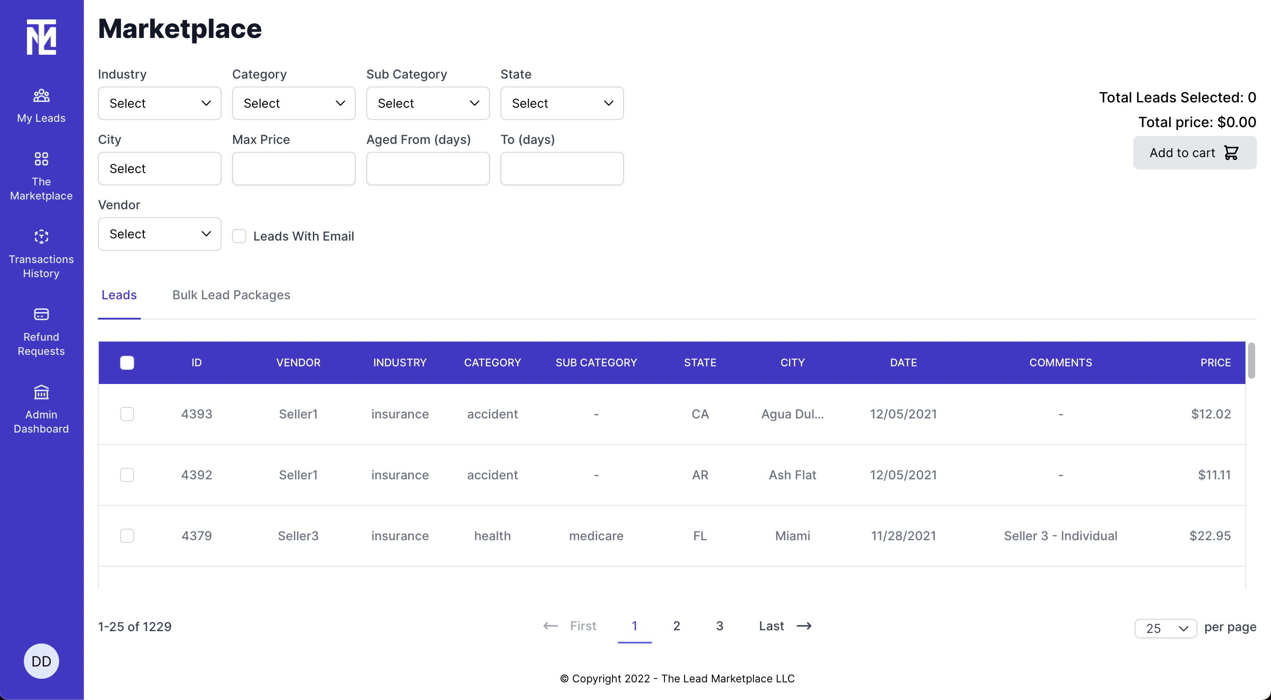Switch to Bulk Lead Packages tab
This screenshot has height=700, width=1271.
[x=231, y=295]
